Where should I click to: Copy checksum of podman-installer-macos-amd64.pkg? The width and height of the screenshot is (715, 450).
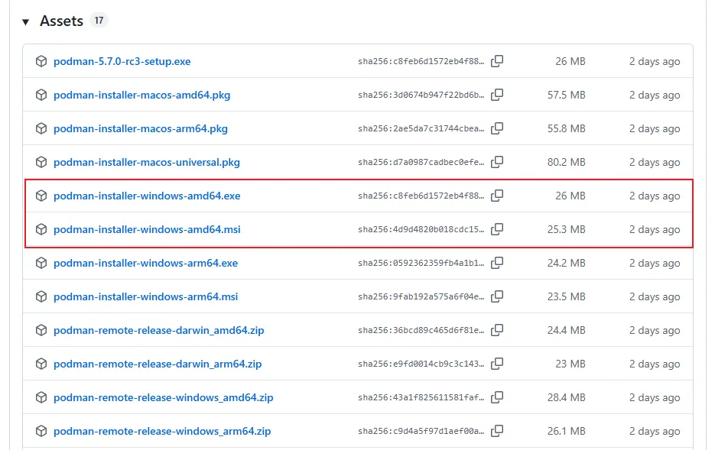[x=497, y=95]
